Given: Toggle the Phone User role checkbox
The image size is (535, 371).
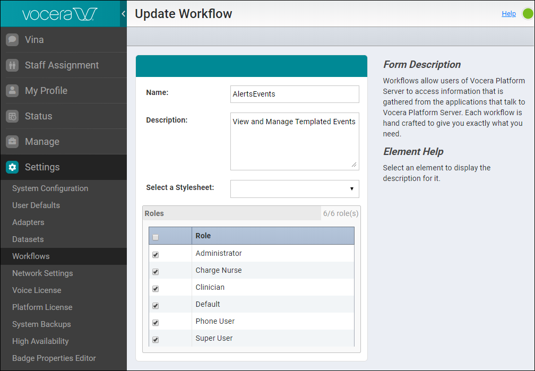Looking at the screenshot, I should [155, 323].
